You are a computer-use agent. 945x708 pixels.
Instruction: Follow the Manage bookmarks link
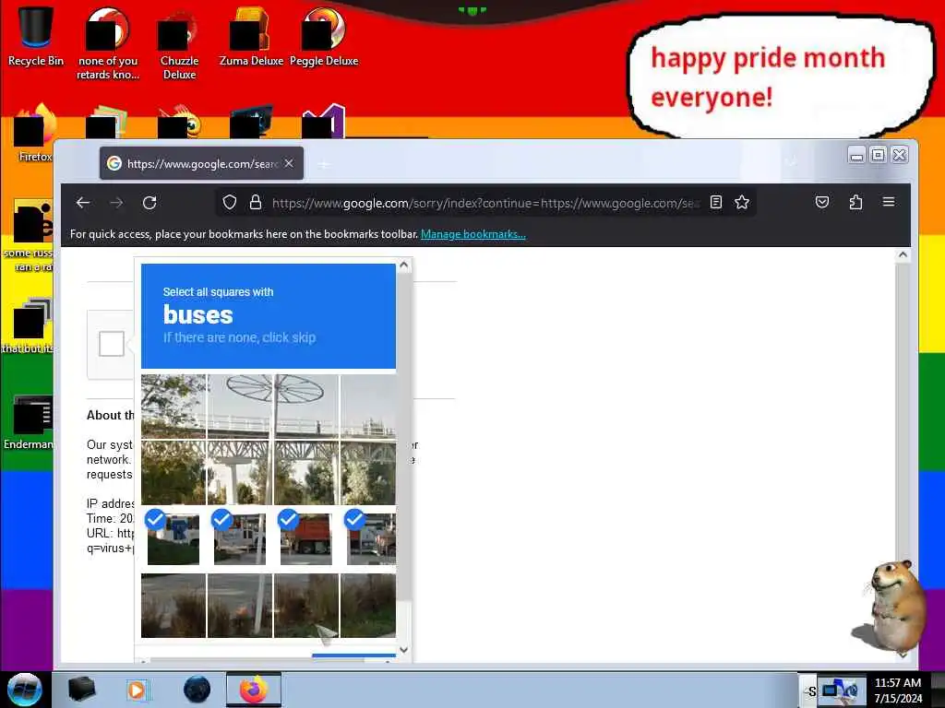pyautogui.click(x=473, y=234)
